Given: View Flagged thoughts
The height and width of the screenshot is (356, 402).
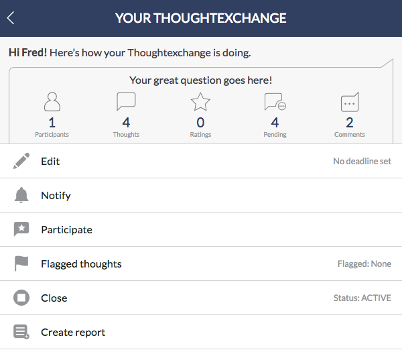Looking at the screenshot, I should pos(201,263).
